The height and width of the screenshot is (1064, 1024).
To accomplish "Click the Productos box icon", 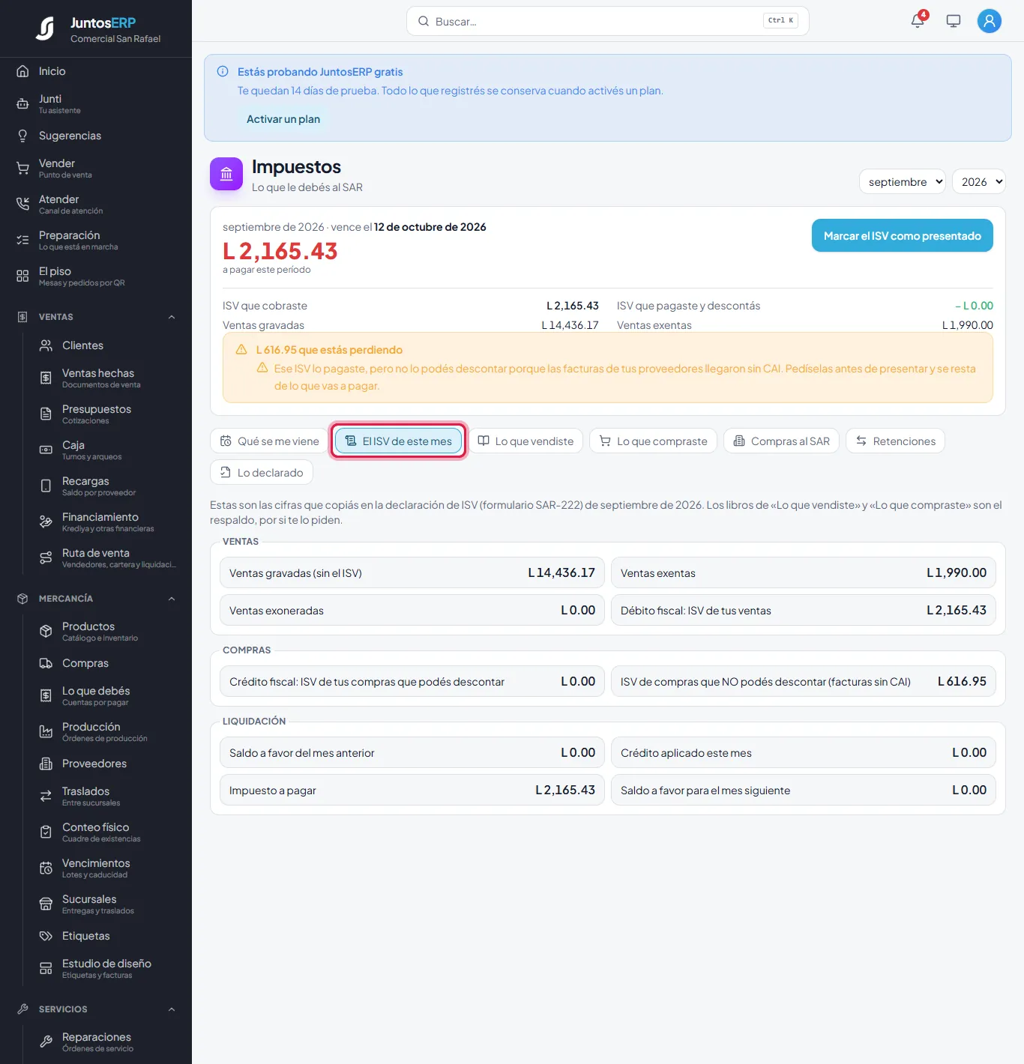I will pyautogui.click(x=46, y=631).
